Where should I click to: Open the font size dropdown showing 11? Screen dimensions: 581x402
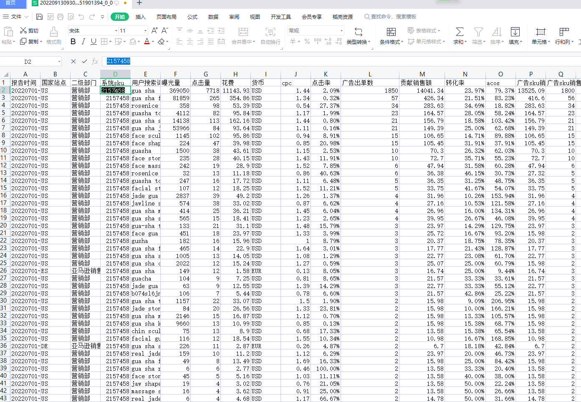click(x=145, y=31)
